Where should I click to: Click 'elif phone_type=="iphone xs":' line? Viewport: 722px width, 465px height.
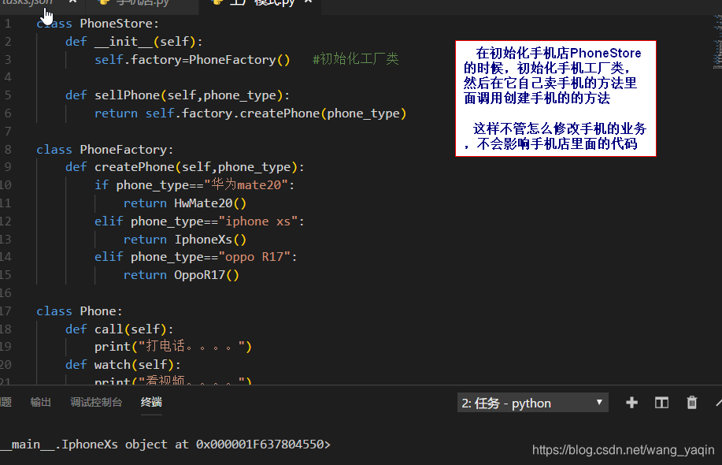pos(199,221)
